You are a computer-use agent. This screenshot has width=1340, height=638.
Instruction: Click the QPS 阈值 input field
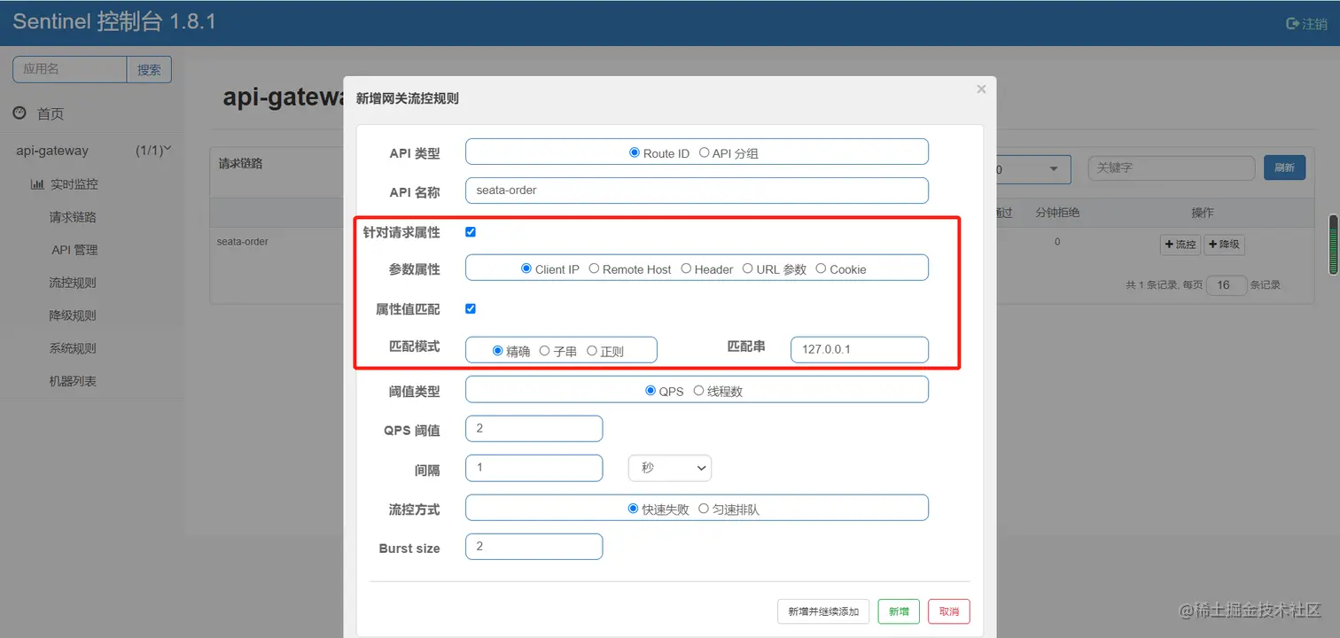534,429
